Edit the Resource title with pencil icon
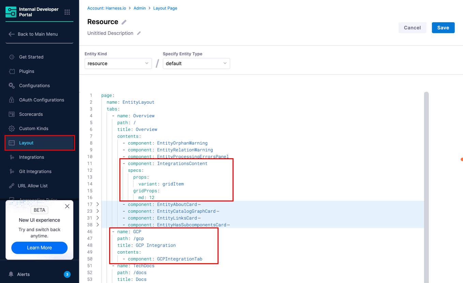This screenshot has height=283, width=463. 124,22
